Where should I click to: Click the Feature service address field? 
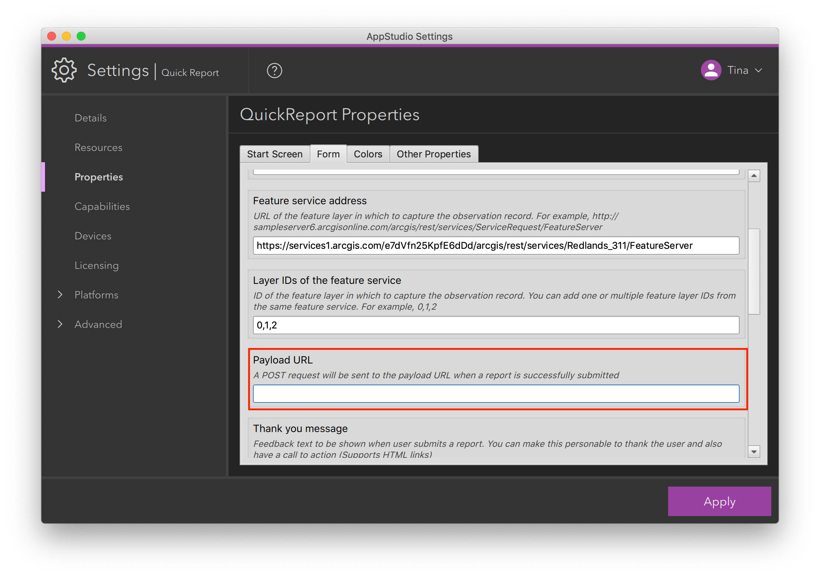tap(496, 246)
